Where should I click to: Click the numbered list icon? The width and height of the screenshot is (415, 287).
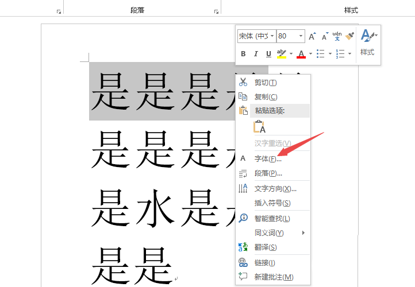340,54
